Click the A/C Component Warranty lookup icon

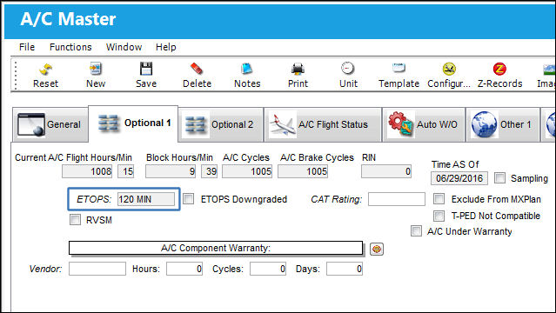coord(377,249)
